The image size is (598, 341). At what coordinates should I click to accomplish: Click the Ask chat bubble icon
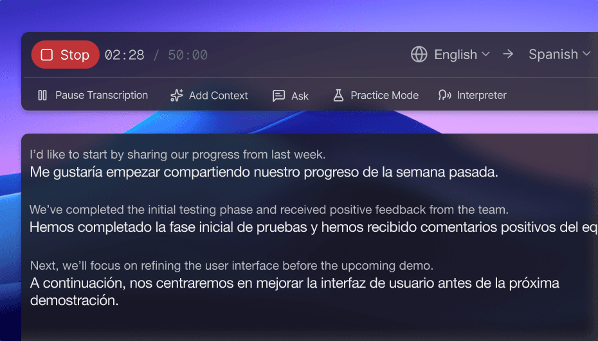coord(278,96)
